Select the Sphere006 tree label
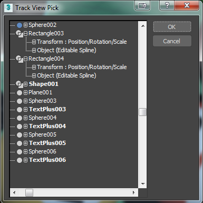Screen dimensions: 203x203 [x=42, y=151]
